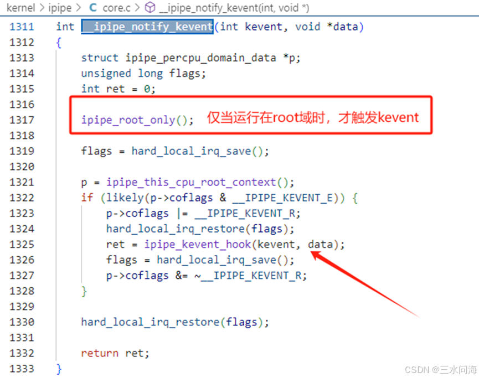
Task: Click line number 1322 in the gutter
Action: point(22,198)
